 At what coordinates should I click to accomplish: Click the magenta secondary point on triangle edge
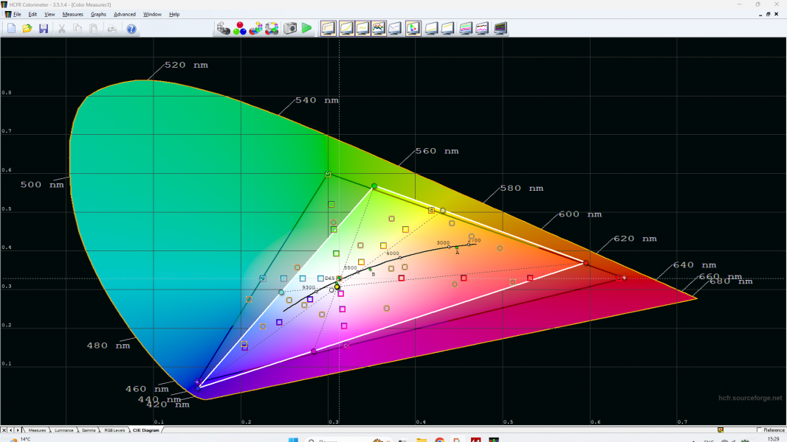point(314,351)
